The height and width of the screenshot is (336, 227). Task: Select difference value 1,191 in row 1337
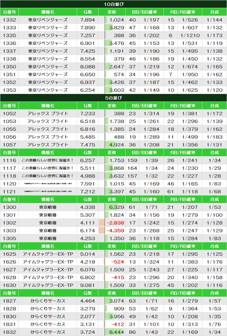tap(117, 51)
